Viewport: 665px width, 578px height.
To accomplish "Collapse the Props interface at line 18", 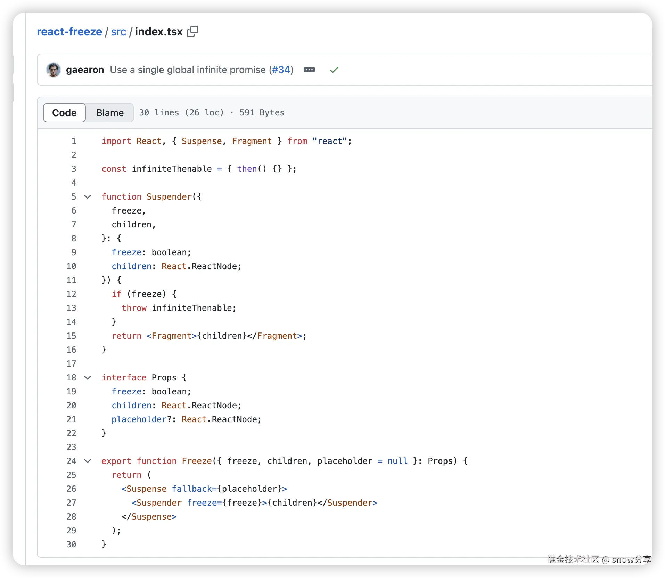I will point(88,378).
